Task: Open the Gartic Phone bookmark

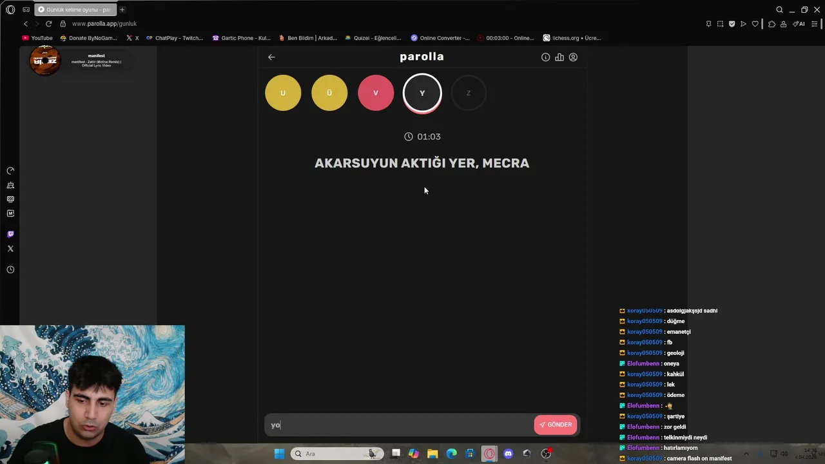Action: tap(242, 38)
